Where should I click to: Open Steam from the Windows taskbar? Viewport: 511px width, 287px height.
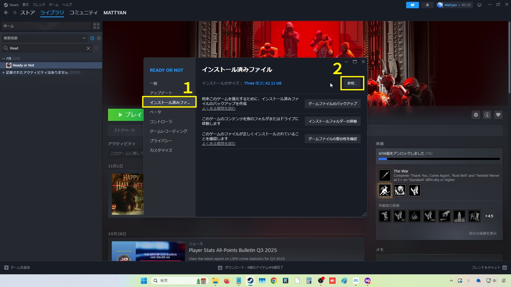coord(250,281)
